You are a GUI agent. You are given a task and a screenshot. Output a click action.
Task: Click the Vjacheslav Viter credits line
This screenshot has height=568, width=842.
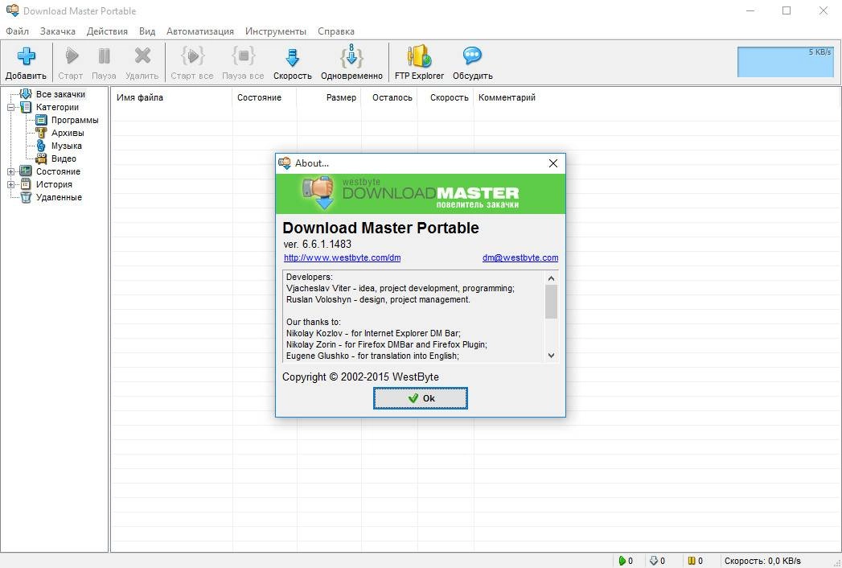pyautogui.click(x=400, y=288)
